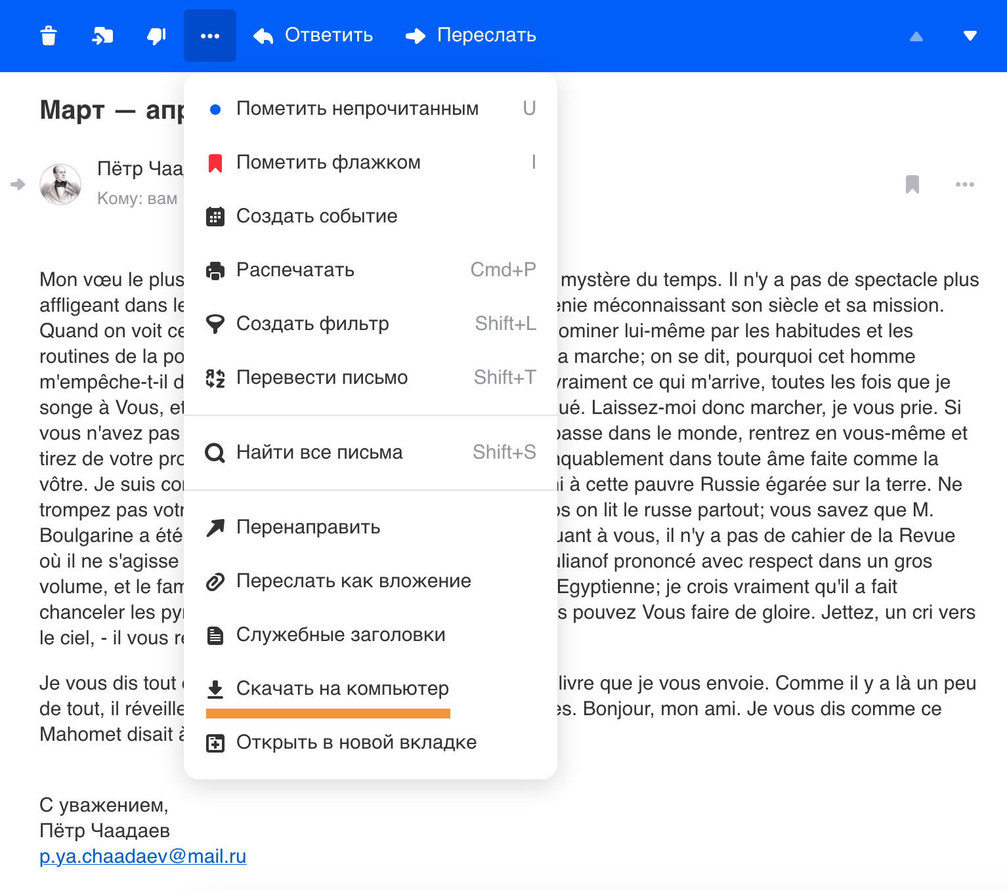
Task: Click the Переслать forward button
Action: (471, 35)
